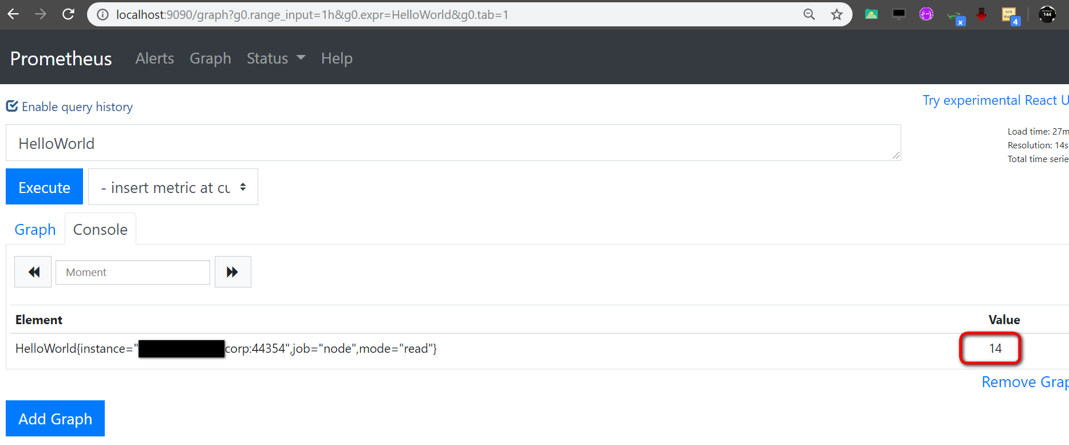Select the result value 14
This screenshot has height=445, width=1069.
coord(995,348)
